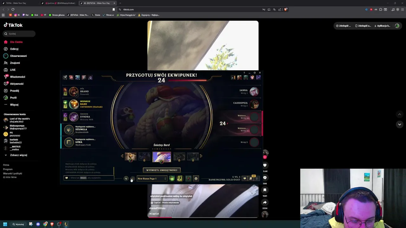Viewport: 406px width, 228px height.
Task: Open TikTok profile avatar top right
Action: click(x=397, y=26)
